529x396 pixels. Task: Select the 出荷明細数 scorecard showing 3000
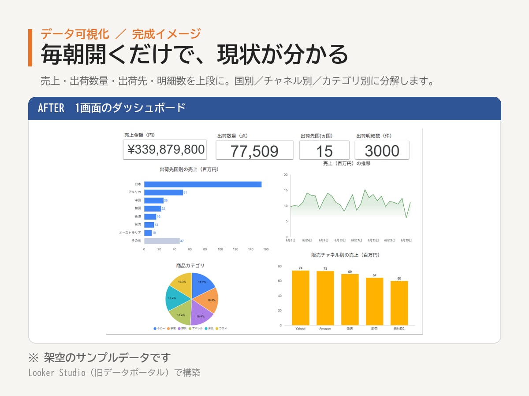tap(382, 150)
